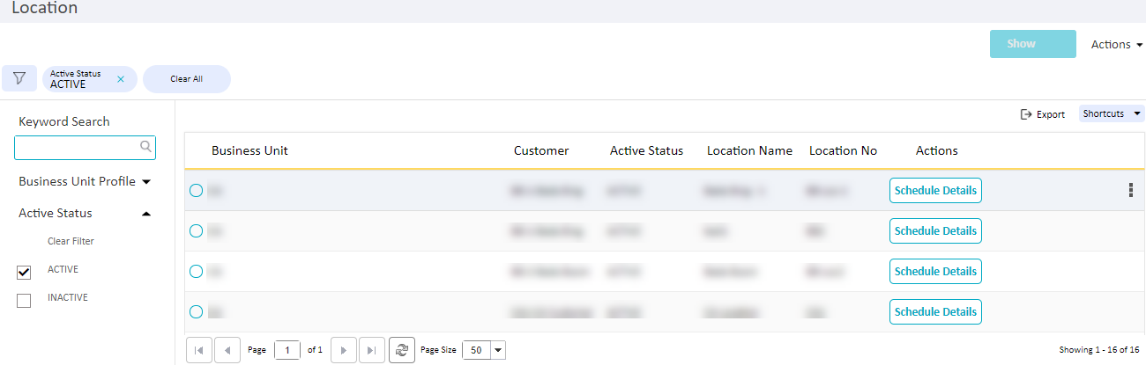Click the Export icon
This screenshot has height=365, width=1146.
(1026, 114)
